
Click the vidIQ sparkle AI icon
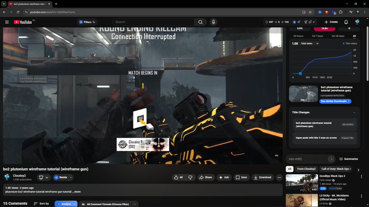coord(314,22)
